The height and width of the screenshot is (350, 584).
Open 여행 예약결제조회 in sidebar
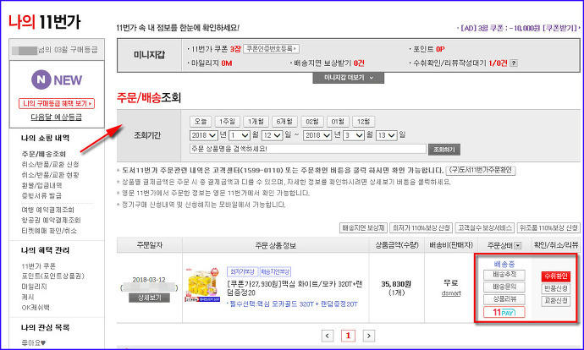47,210
